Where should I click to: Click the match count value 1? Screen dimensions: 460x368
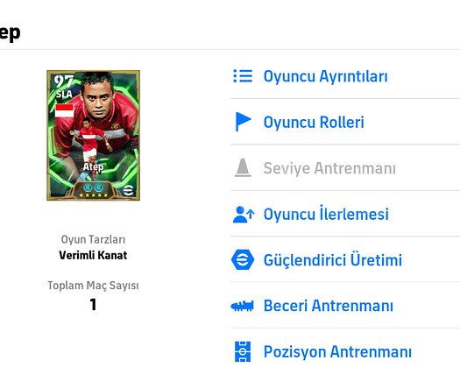pos(93,304)
